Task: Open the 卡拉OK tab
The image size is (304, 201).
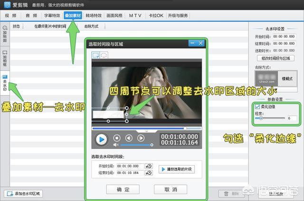Action: coord(156,16)
